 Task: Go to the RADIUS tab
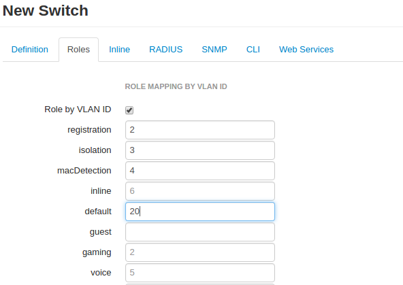[166, 49]
